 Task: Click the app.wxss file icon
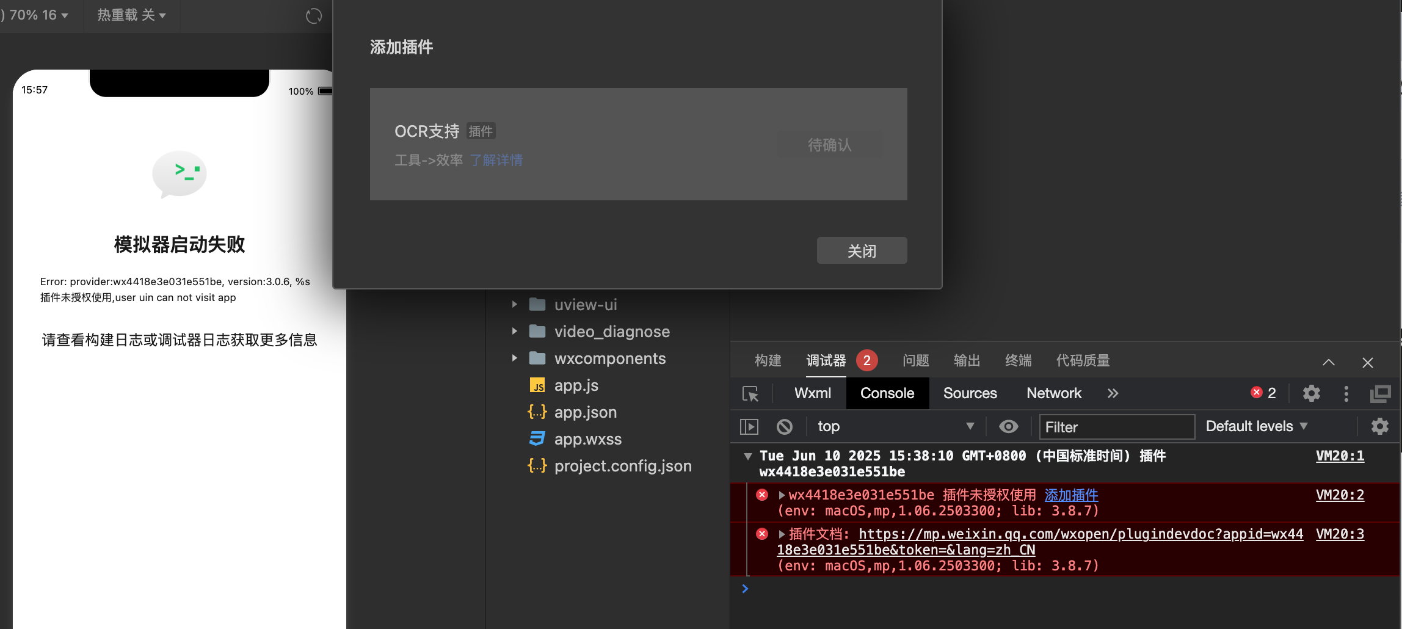(537, 439)
